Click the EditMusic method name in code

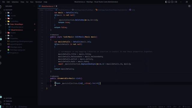click(79, 37)
